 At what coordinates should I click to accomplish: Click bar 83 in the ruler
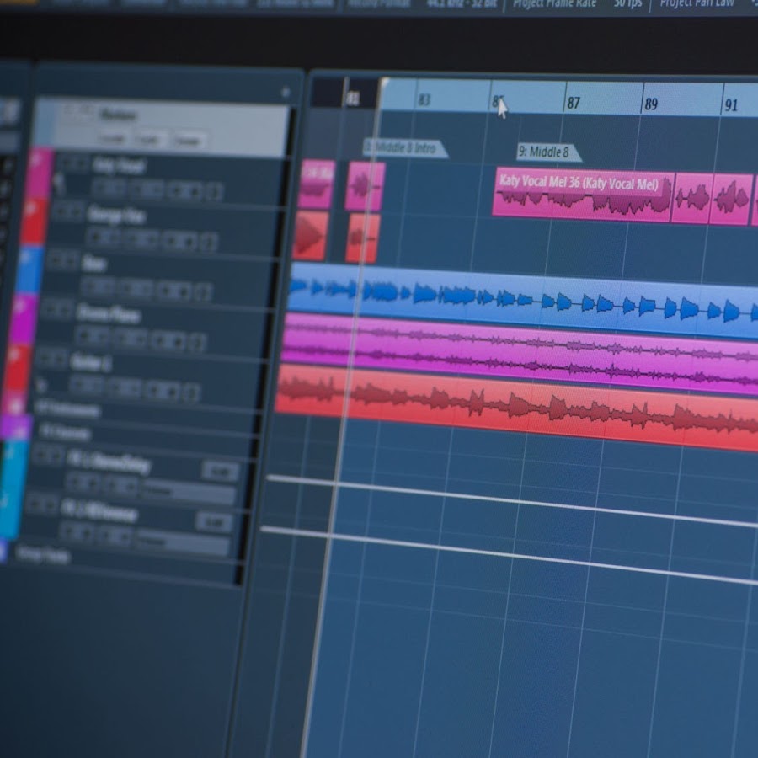point(424,100)
